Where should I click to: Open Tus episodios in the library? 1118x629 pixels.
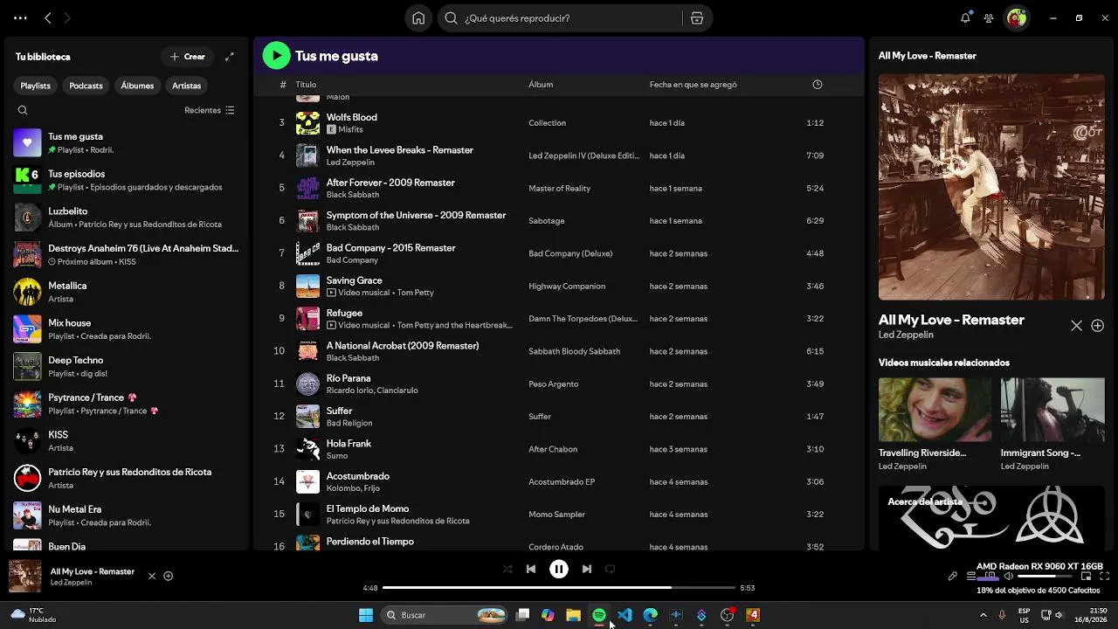point(126,180)
